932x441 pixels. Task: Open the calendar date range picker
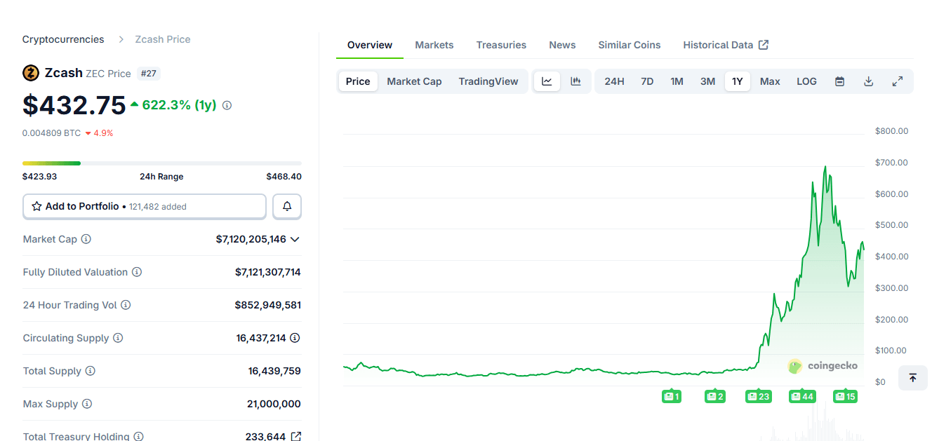(x=839, y=81)
